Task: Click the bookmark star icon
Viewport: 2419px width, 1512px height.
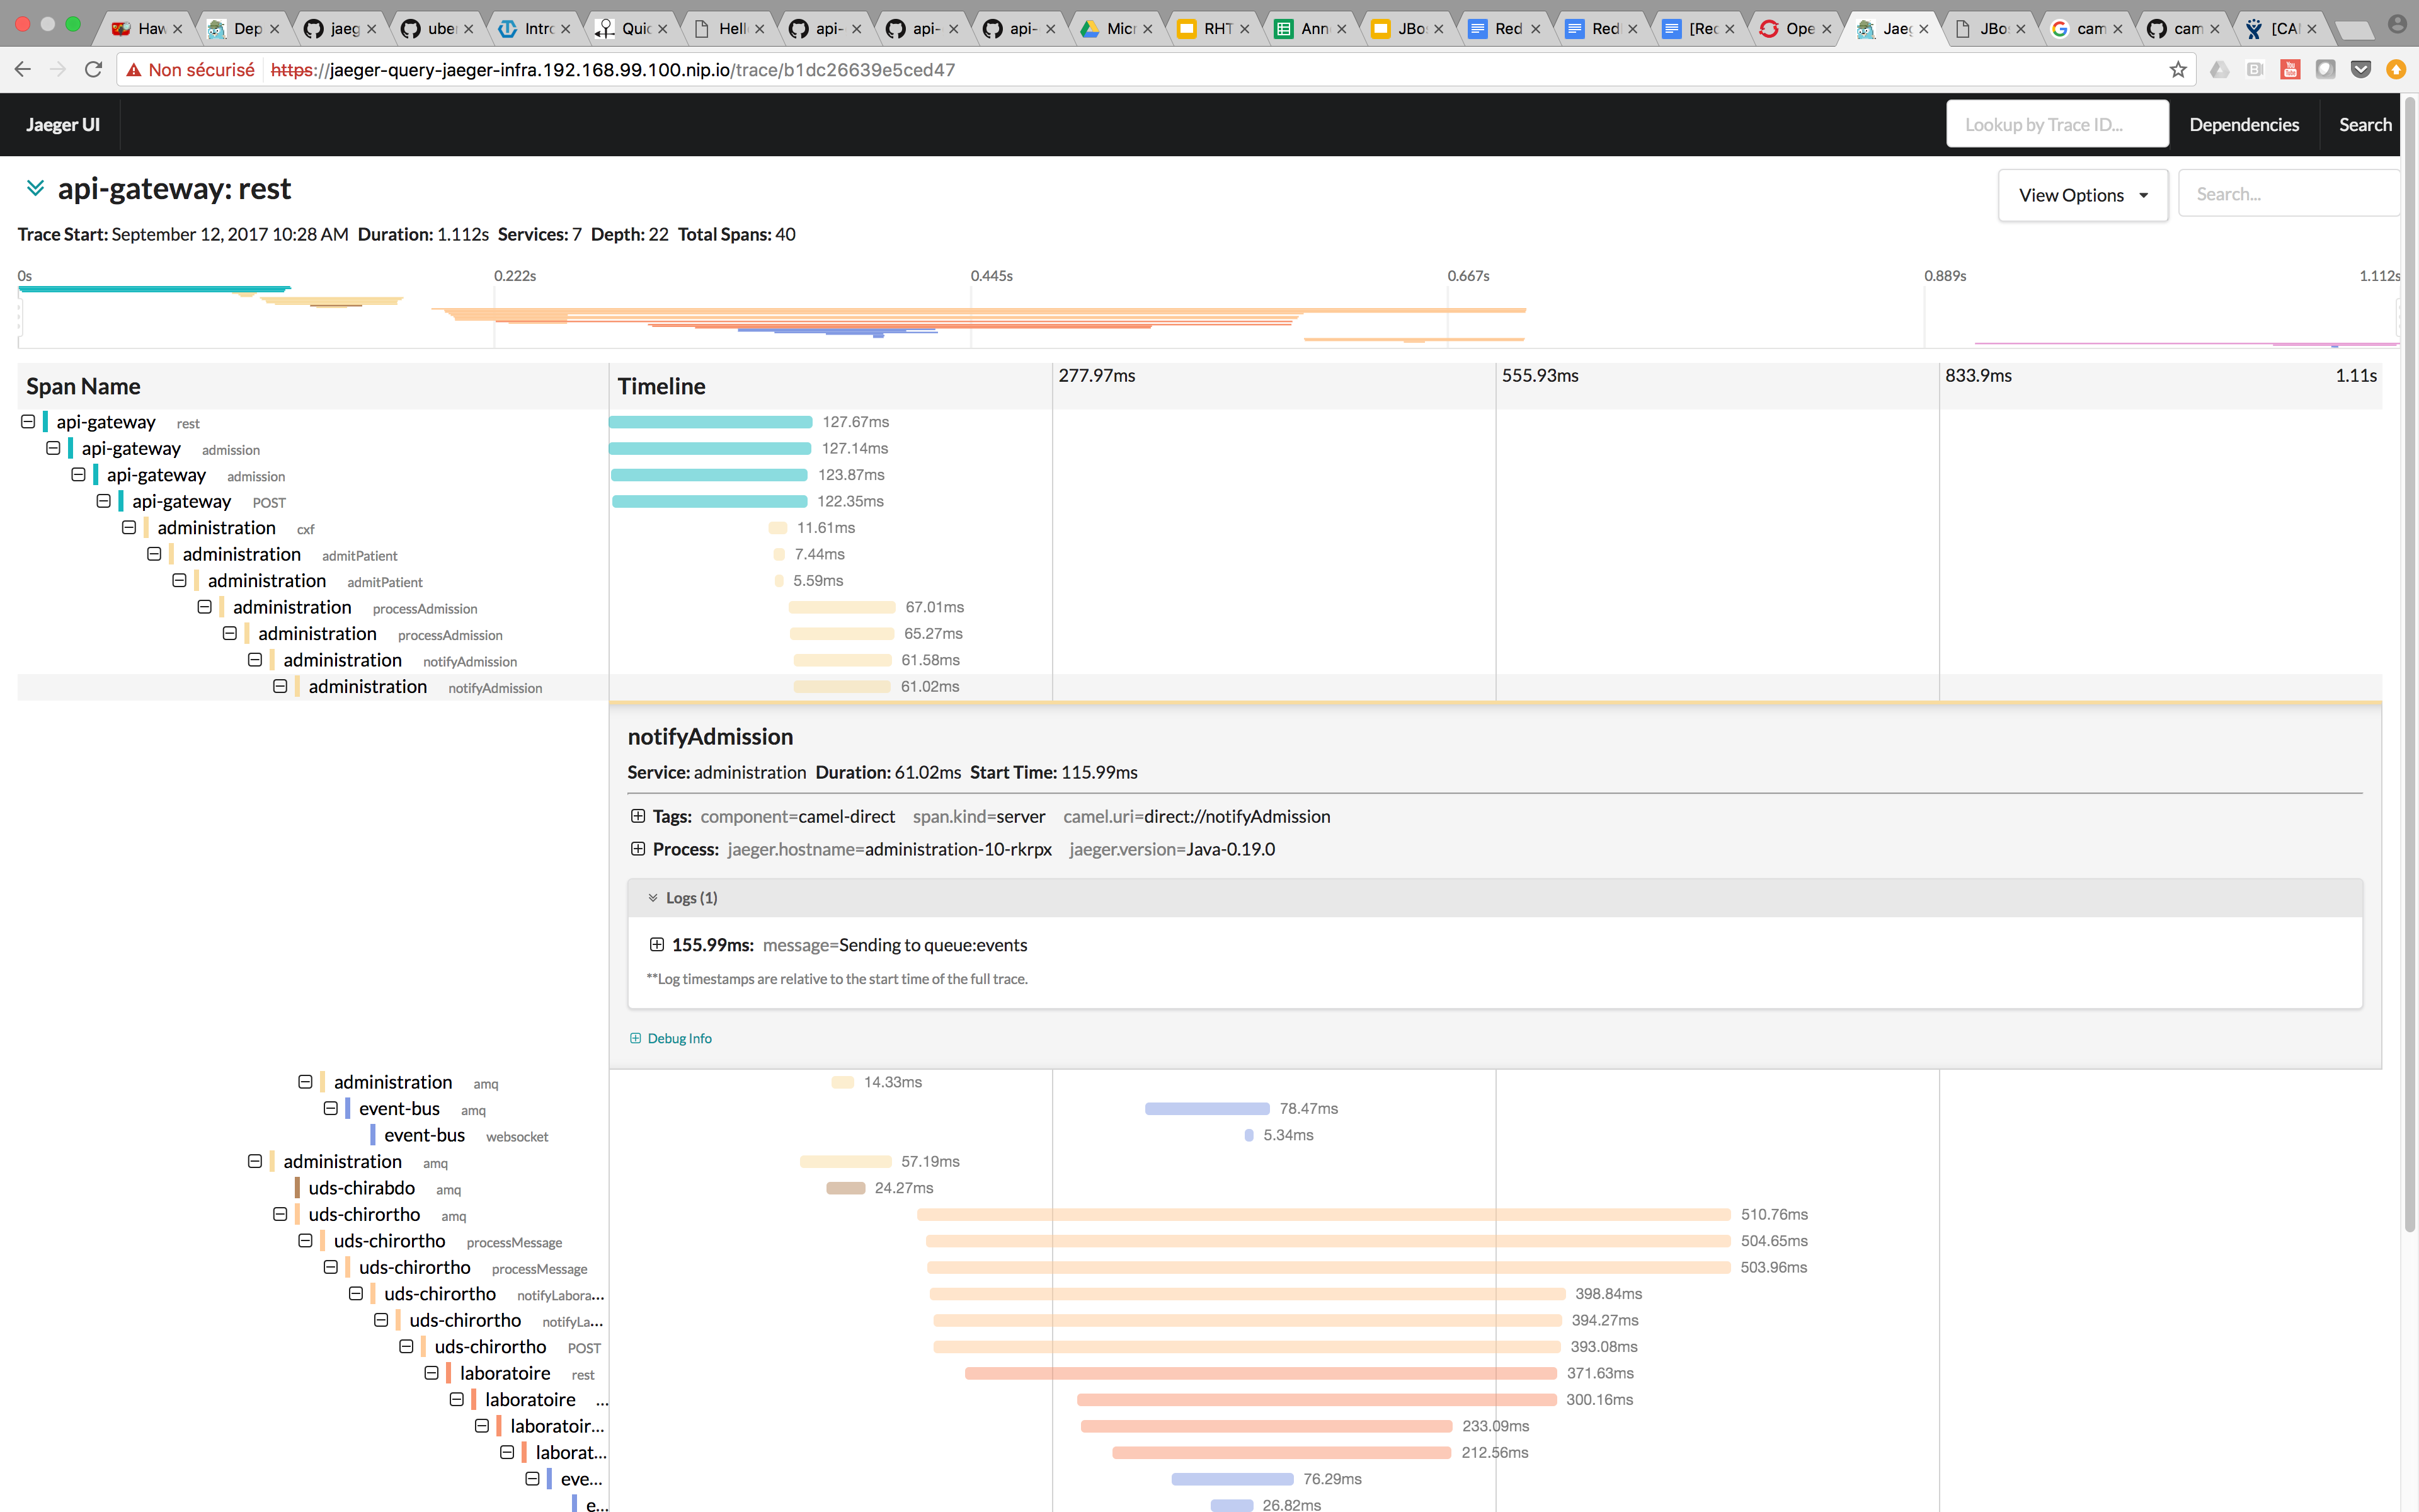Action: coord(2178,69)
